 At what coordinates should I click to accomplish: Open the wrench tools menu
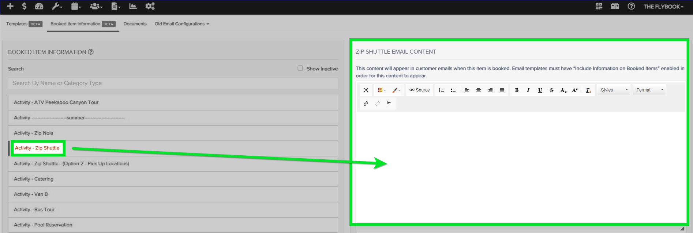point(57,6)
